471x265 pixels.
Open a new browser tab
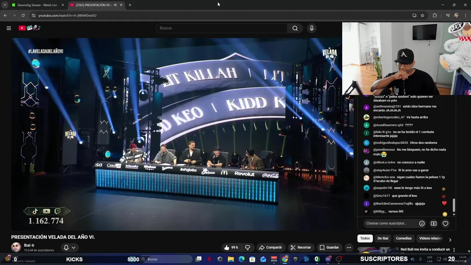(130, 5)
